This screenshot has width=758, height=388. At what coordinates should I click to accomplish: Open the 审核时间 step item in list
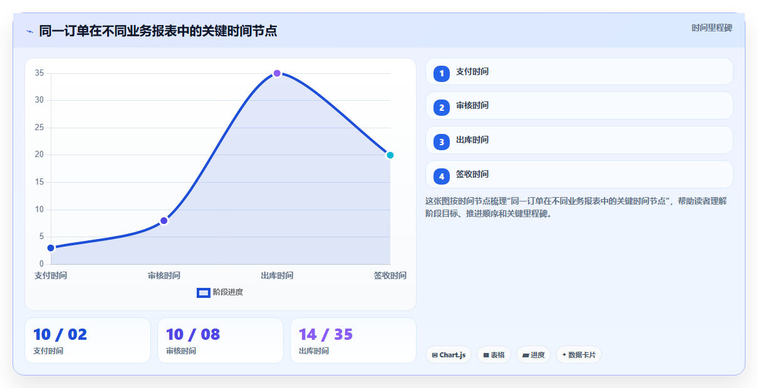point(579,106)
